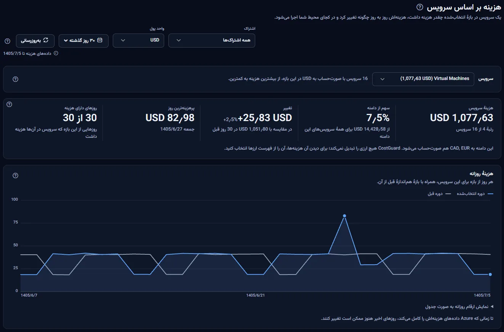Click the date جمعه 1405/6/27
The height and width of the screenshot is (332, 504).
pyautogui.click(x=178, y=129)
